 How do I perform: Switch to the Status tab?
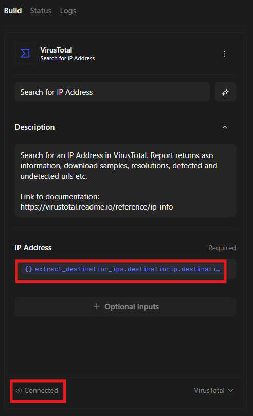coord(41,11)
